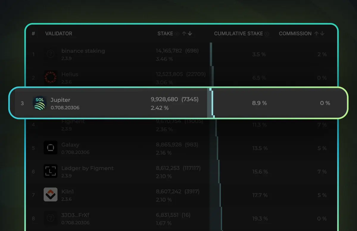Open the Kiln1 validator
357x231 pixels.
[67, 192]
